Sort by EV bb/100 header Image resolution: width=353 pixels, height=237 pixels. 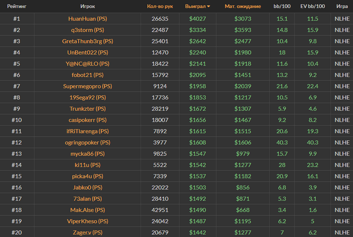click(x=312, y=7)
